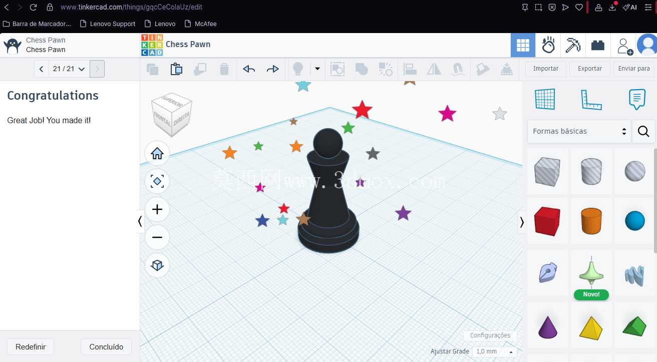657x362 pixels.
Task: Select the red Box shape
Action: 547,221
